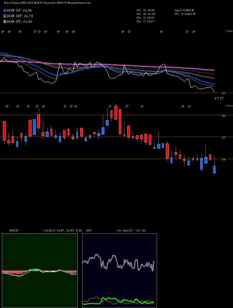Select the 'DOW PT: 15.38' legend text
Viewport: 233px width, 308px height.
pos(19,21)
